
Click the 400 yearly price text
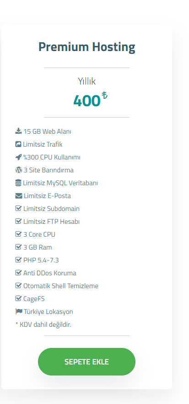tap(86, 101)
